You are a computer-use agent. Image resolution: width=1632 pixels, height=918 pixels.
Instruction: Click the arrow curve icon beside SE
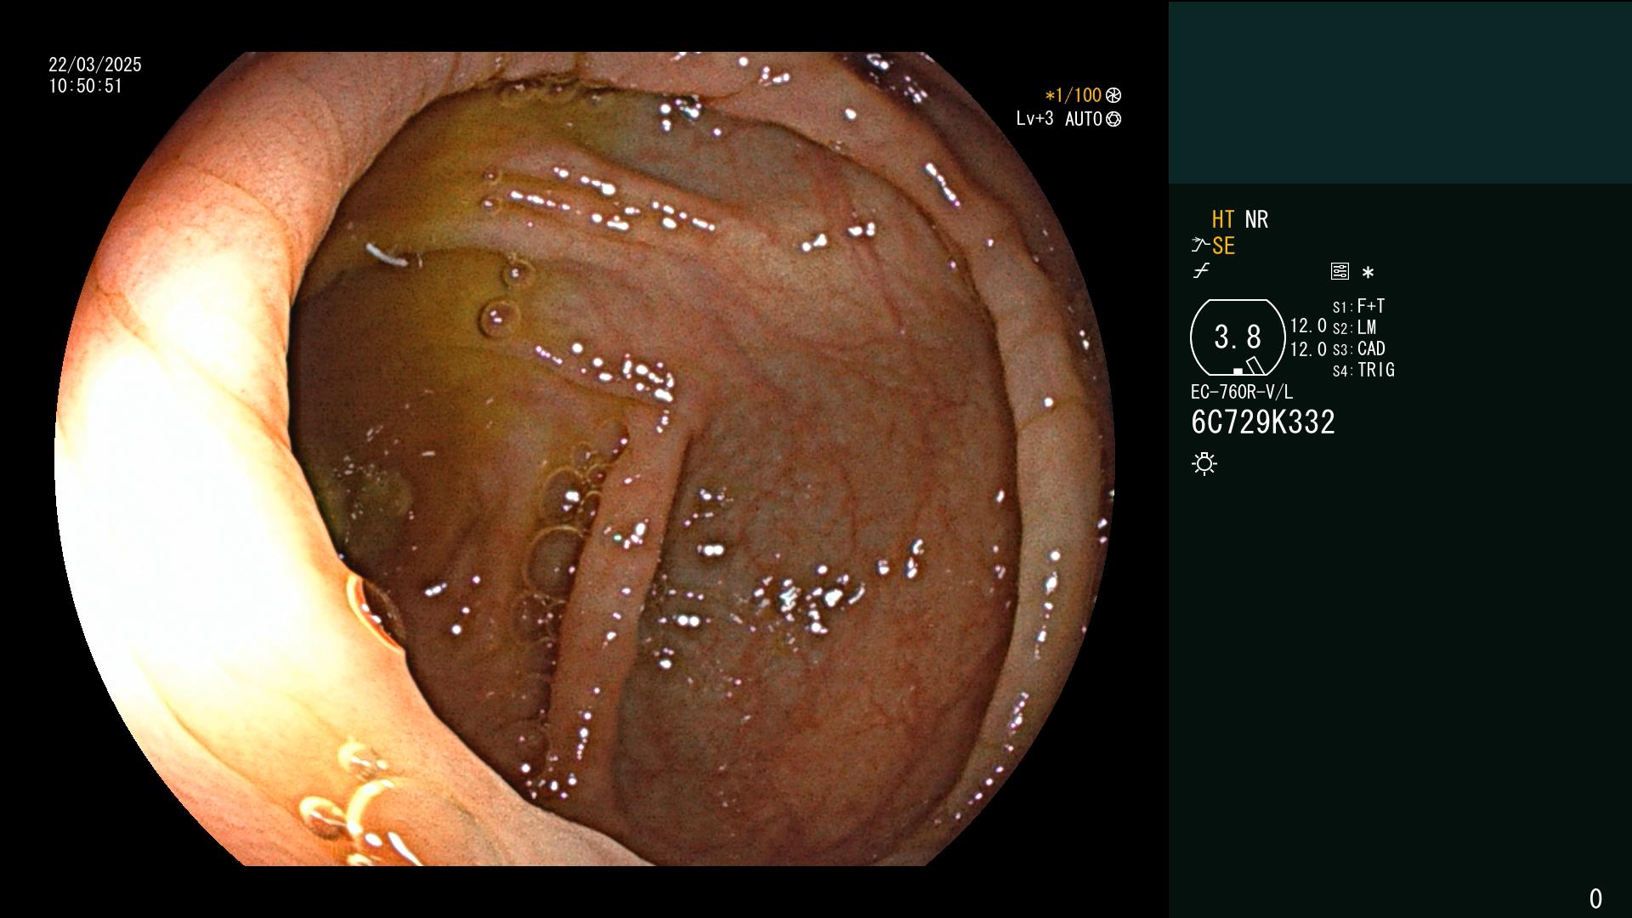pos(1200,246)
